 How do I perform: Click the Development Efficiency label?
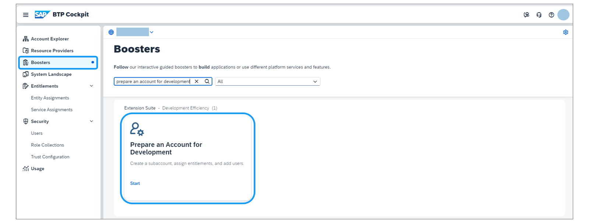coord(186,108)
